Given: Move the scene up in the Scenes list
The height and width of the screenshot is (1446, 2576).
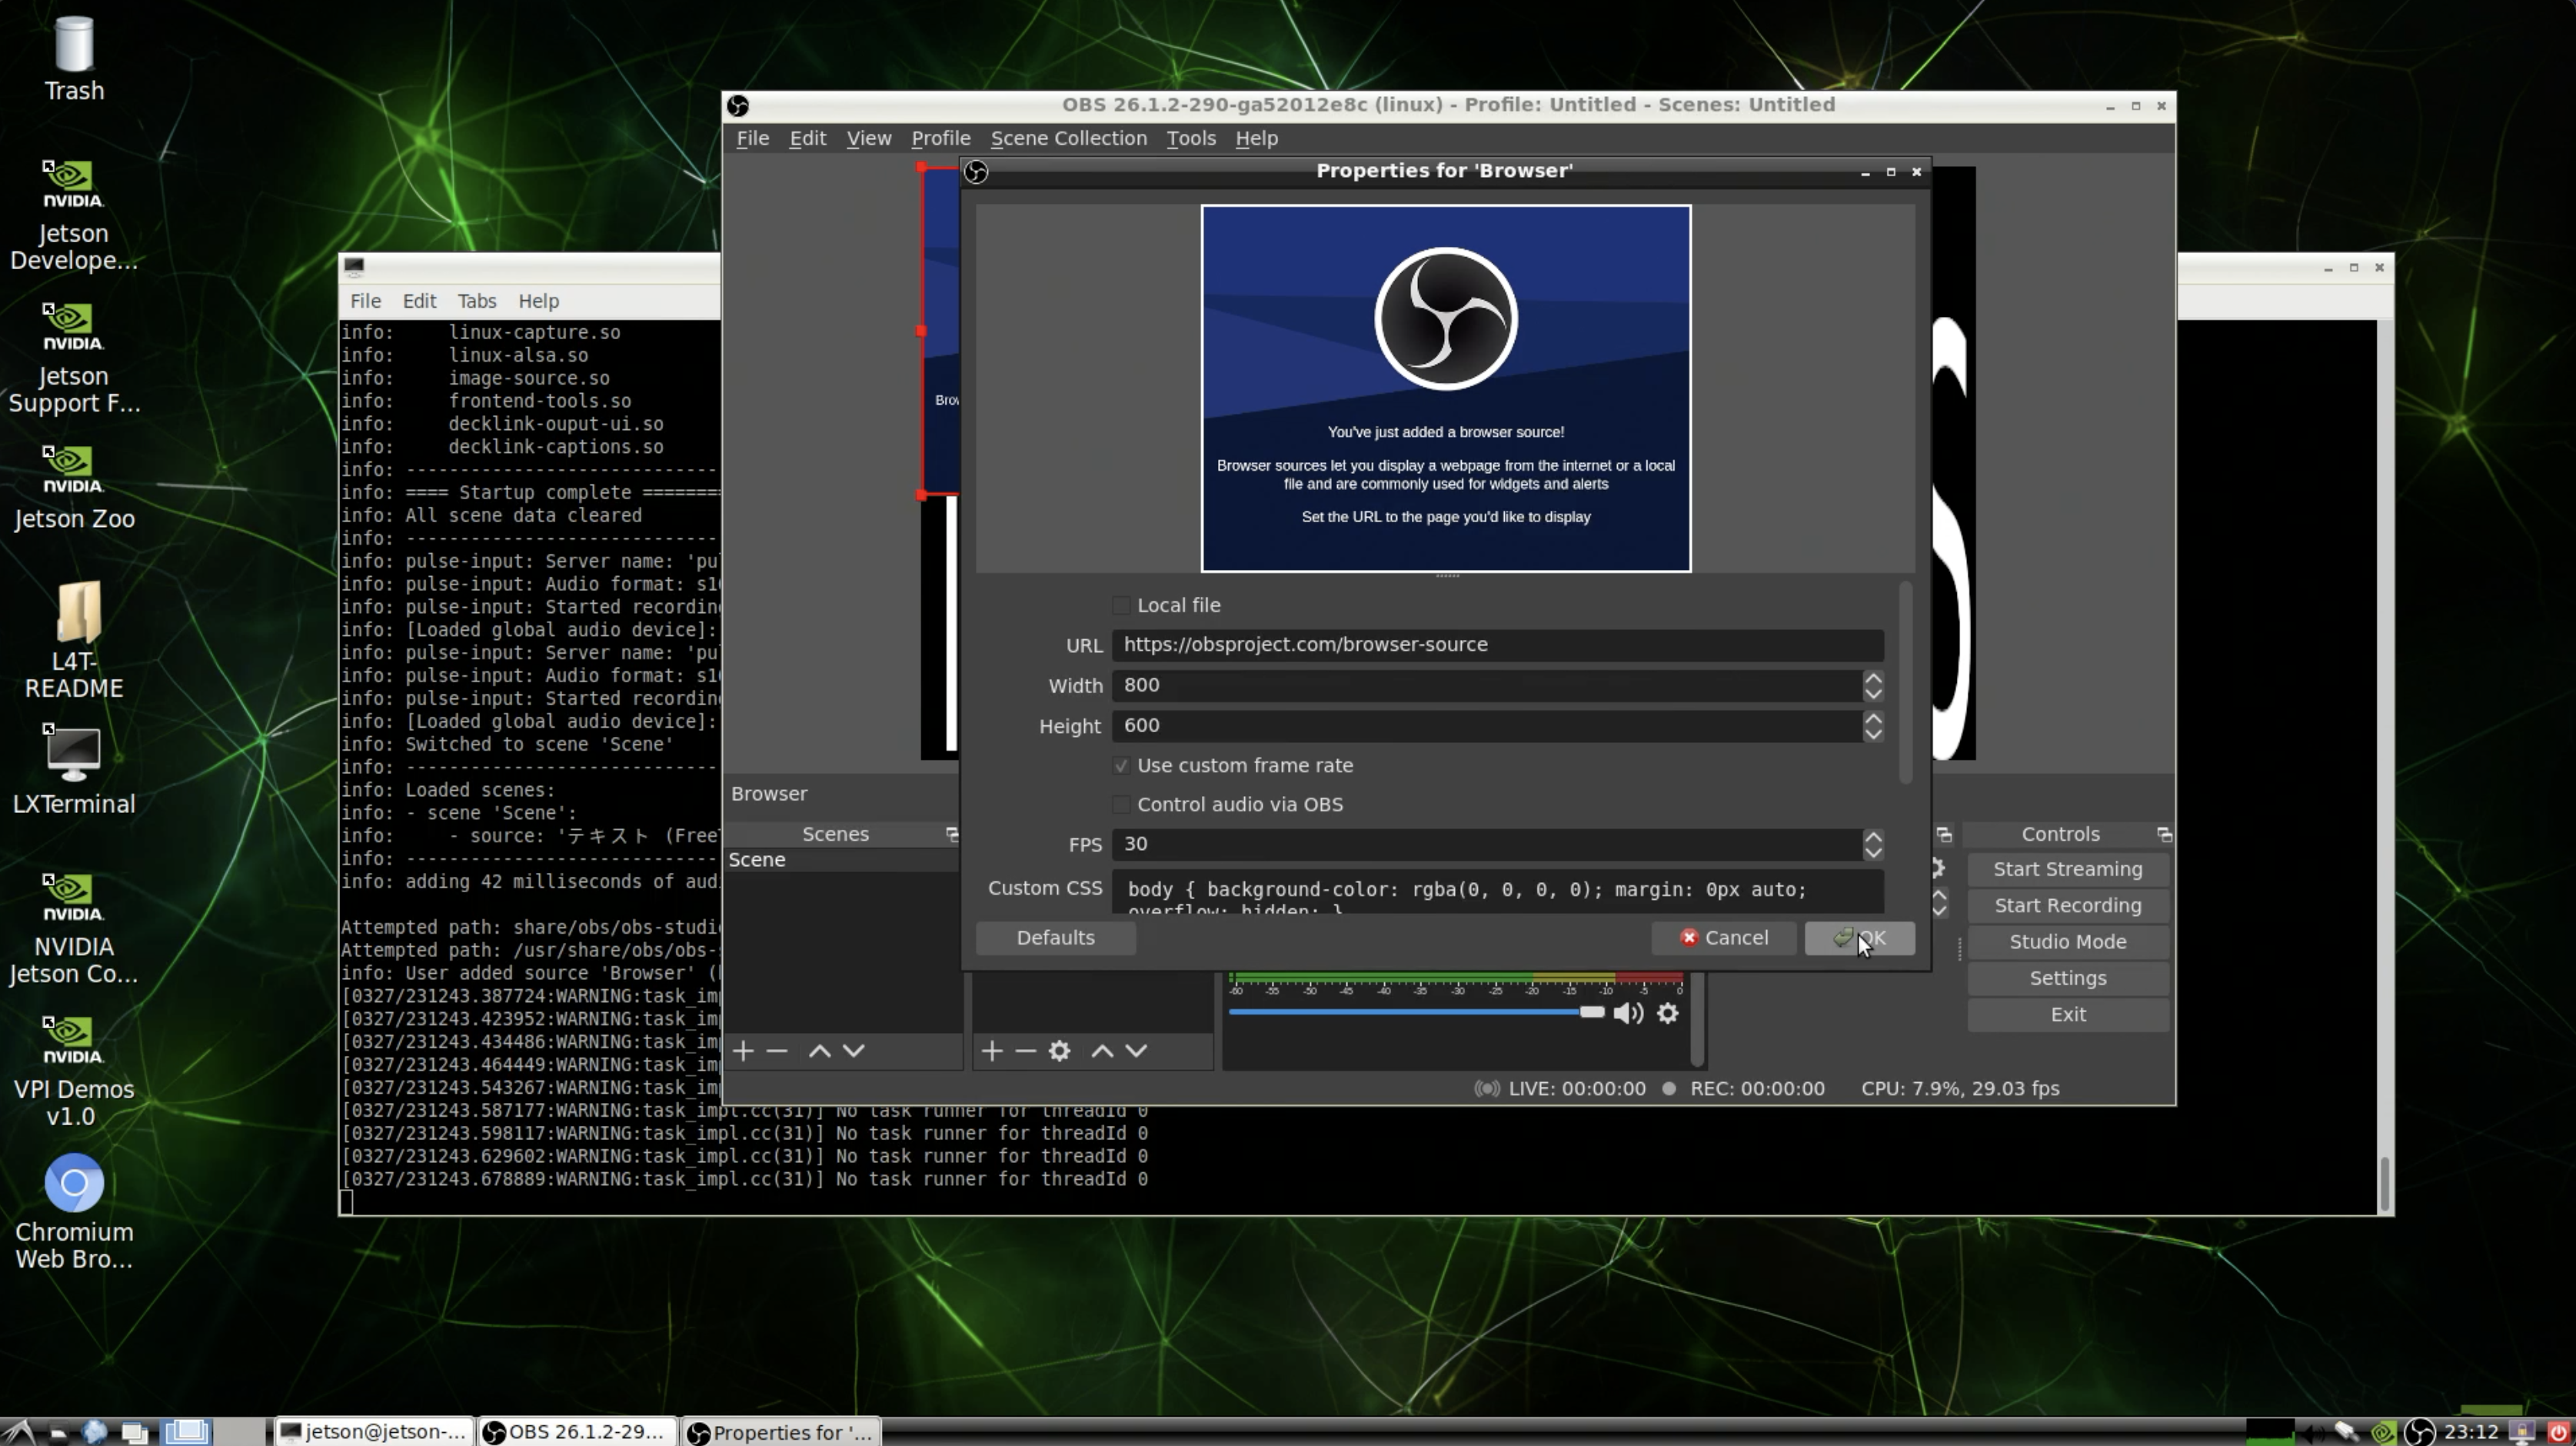Looking at the screenshot, I should click(819, 1051).
